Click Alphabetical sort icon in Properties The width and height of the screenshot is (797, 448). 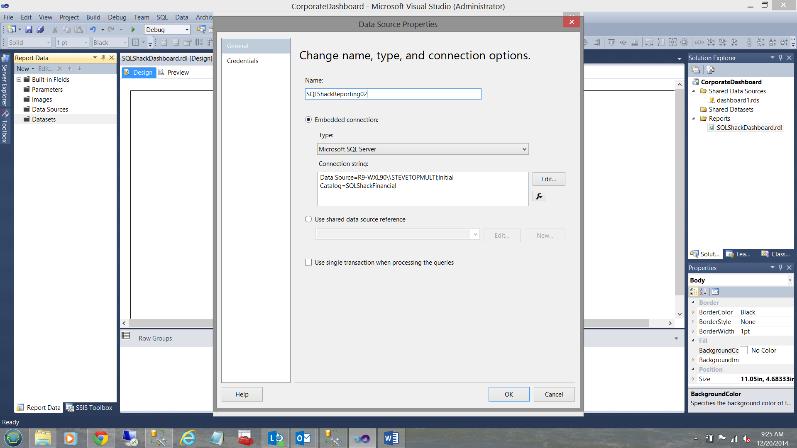(703, 292)
